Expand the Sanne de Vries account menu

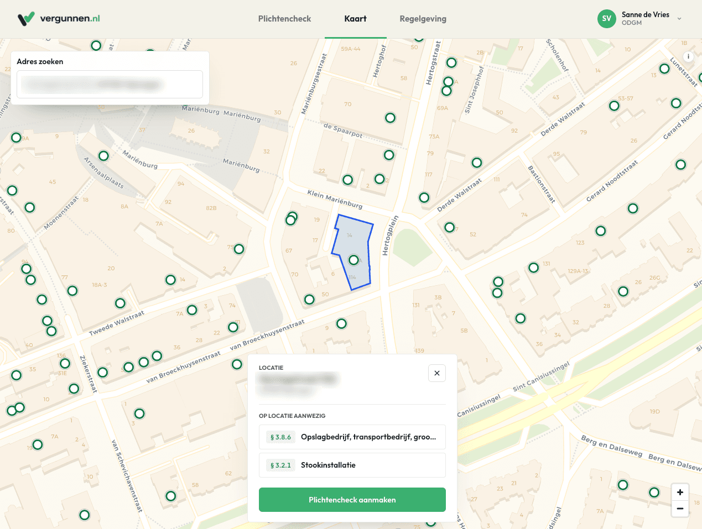679,19
